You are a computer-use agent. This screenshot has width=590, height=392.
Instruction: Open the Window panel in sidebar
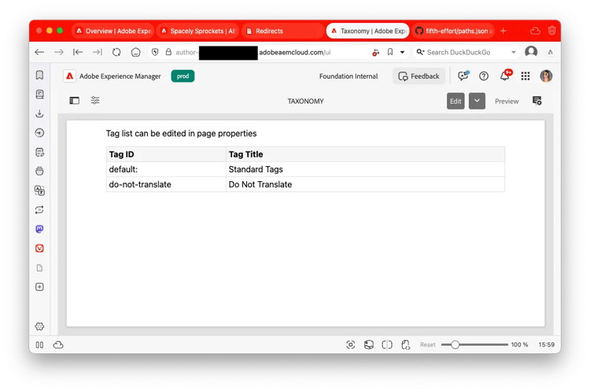[39, 172]
